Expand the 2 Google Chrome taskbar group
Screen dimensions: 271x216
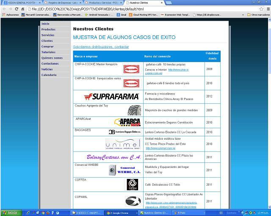coord(122,213)
